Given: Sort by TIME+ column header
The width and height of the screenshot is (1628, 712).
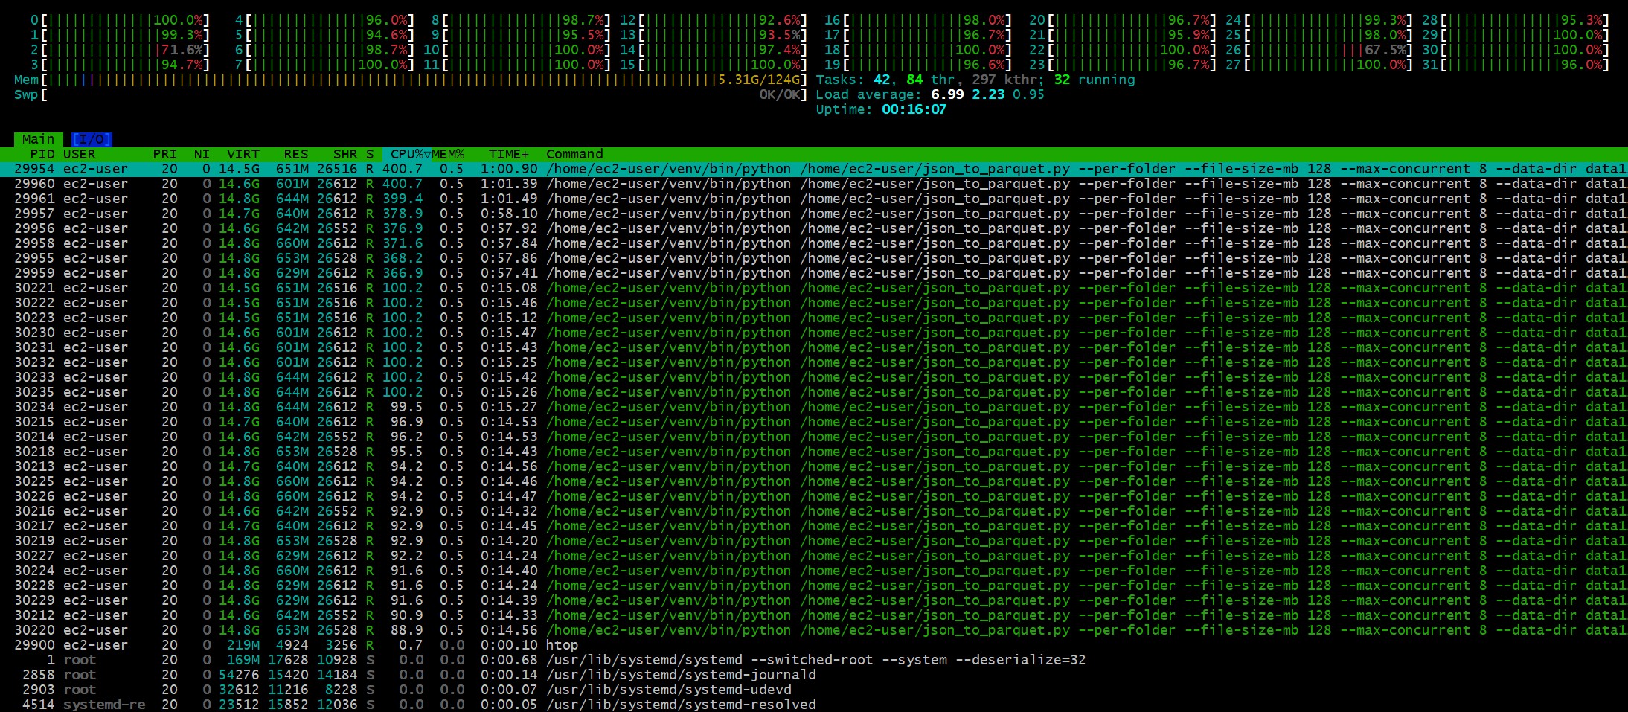Looking at the screenshot, I should pyautogui.click(x=509, y=154).
